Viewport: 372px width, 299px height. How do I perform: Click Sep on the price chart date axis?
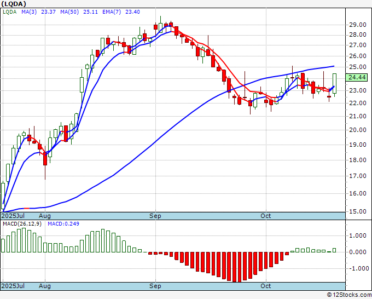[x=155, y=216]
